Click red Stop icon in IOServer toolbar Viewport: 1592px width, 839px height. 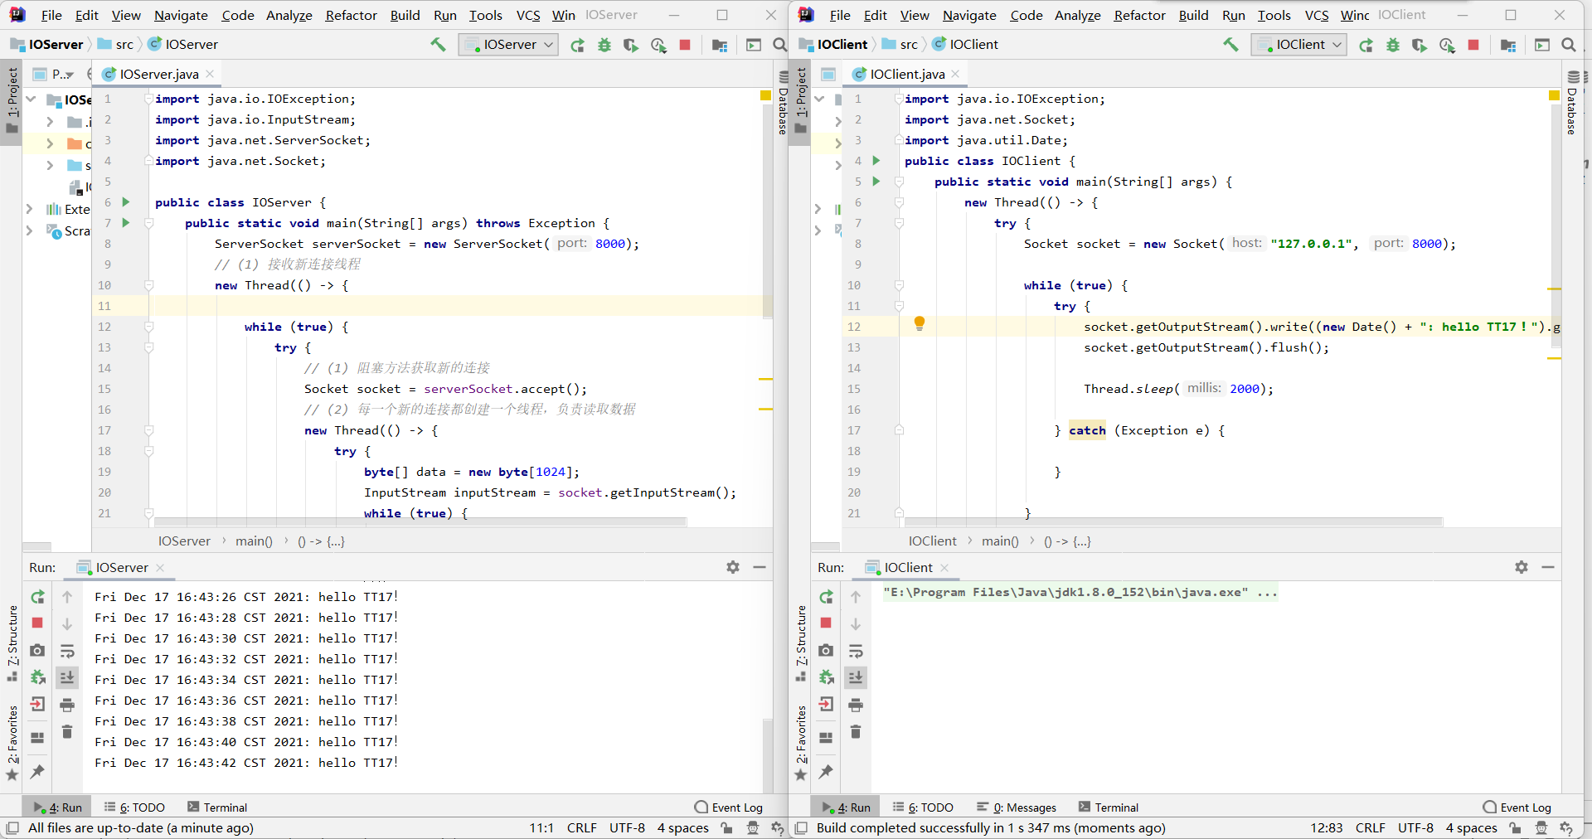(685, 45)
